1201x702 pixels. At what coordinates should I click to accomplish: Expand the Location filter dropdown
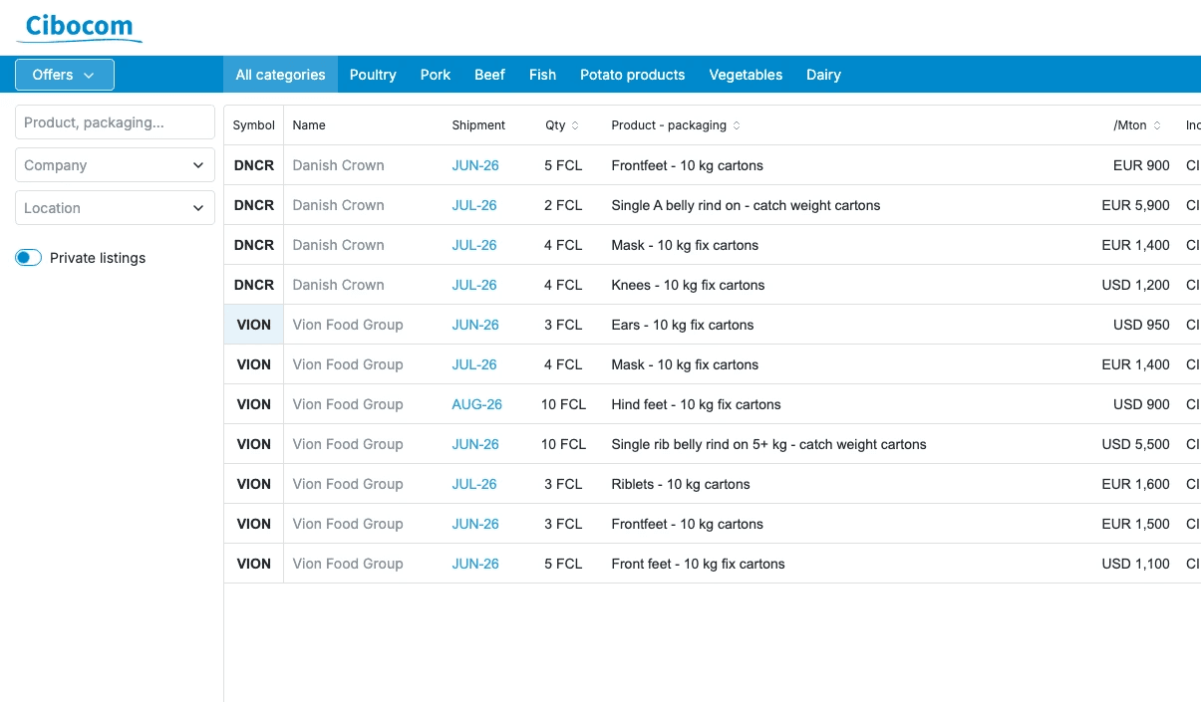pyautogui.click(x=115, y=208)
